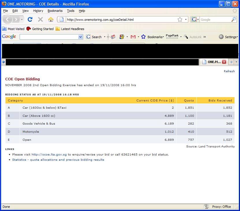This screenshot has height=211, width=240.
Task: Expand the Google Toolbar search box dropdown
Action: pos(80,37)
